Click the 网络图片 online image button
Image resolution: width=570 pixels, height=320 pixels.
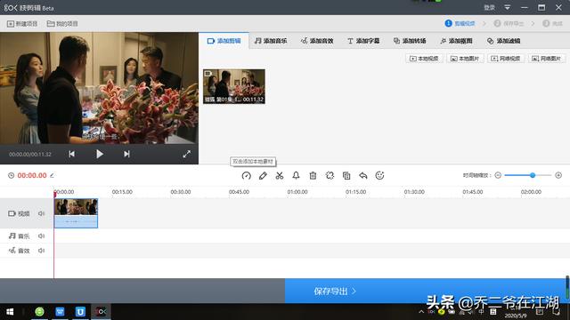[x=546, y=59]
